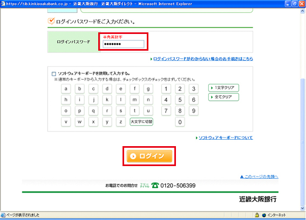306x220 pixels.
Task: Tap the 'h' key on software keyboard
Action: [66, 100]
